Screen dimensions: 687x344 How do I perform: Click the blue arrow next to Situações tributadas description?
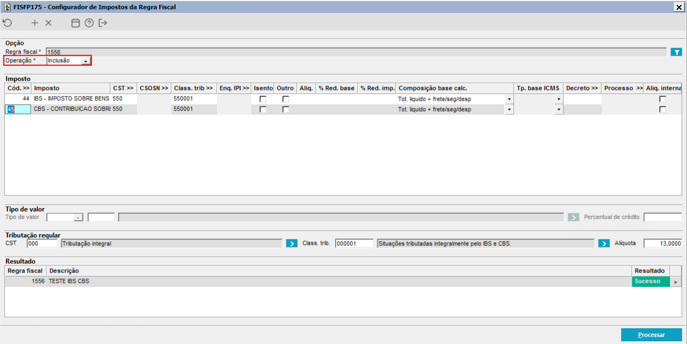604,243
